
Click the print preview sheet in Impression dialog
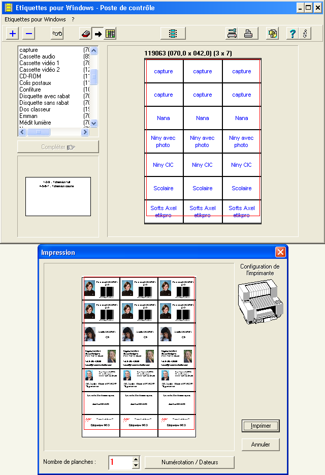click(139, 357)
